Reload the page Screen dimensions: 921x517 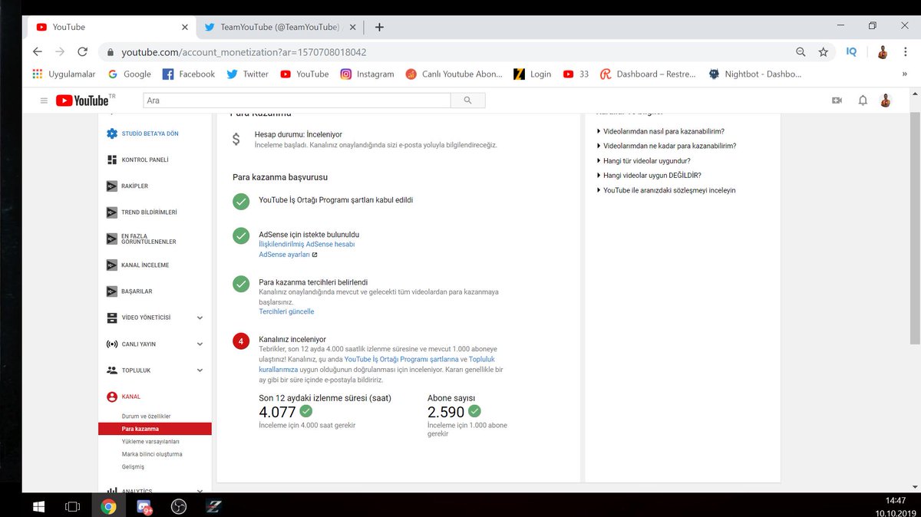(82, 51)
